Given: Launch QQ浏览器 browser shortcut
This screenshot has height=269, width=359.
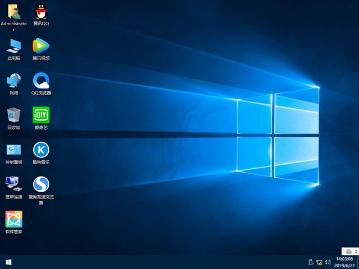Looking at the screenshot, I should click(x=41, y=81).
